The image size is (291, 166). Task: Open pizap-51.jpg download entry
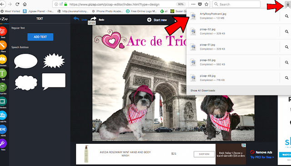click(233, 47)
